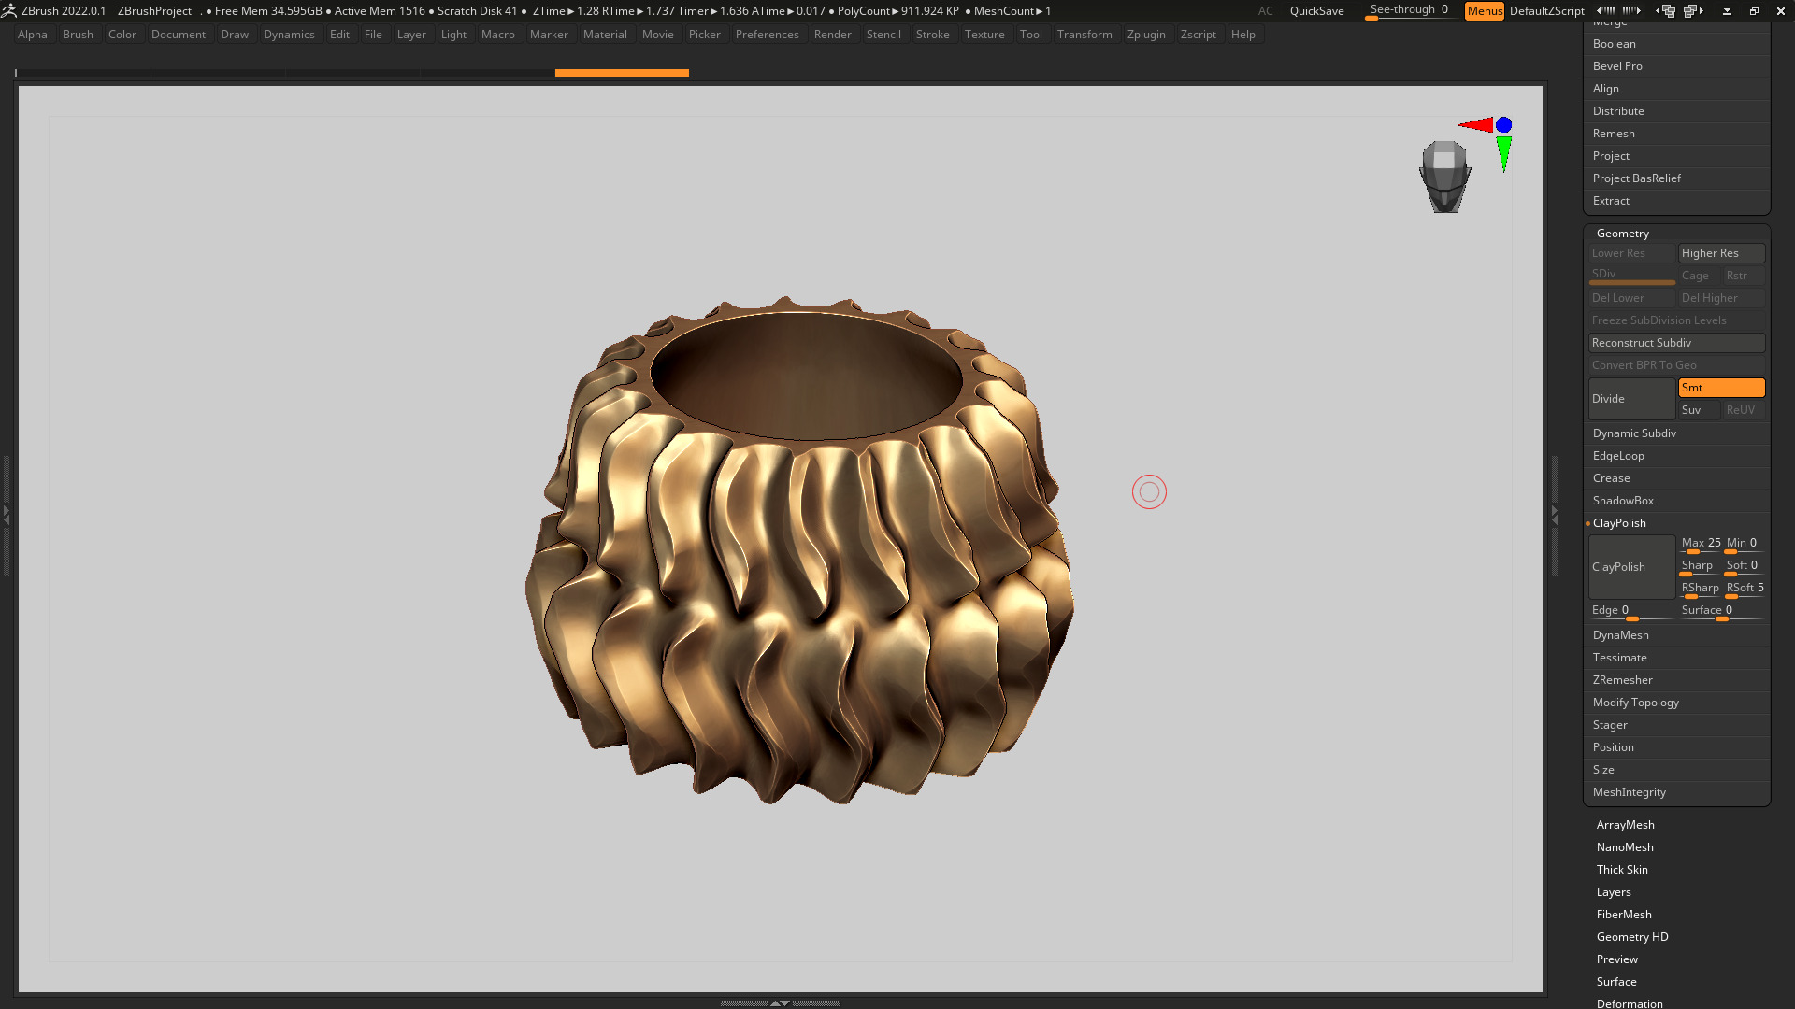Image resolution: width=1795 pixels, height=1009 pixels.
Task: Load next UI colors arrow icon
Action: (x=1631, y=10)
